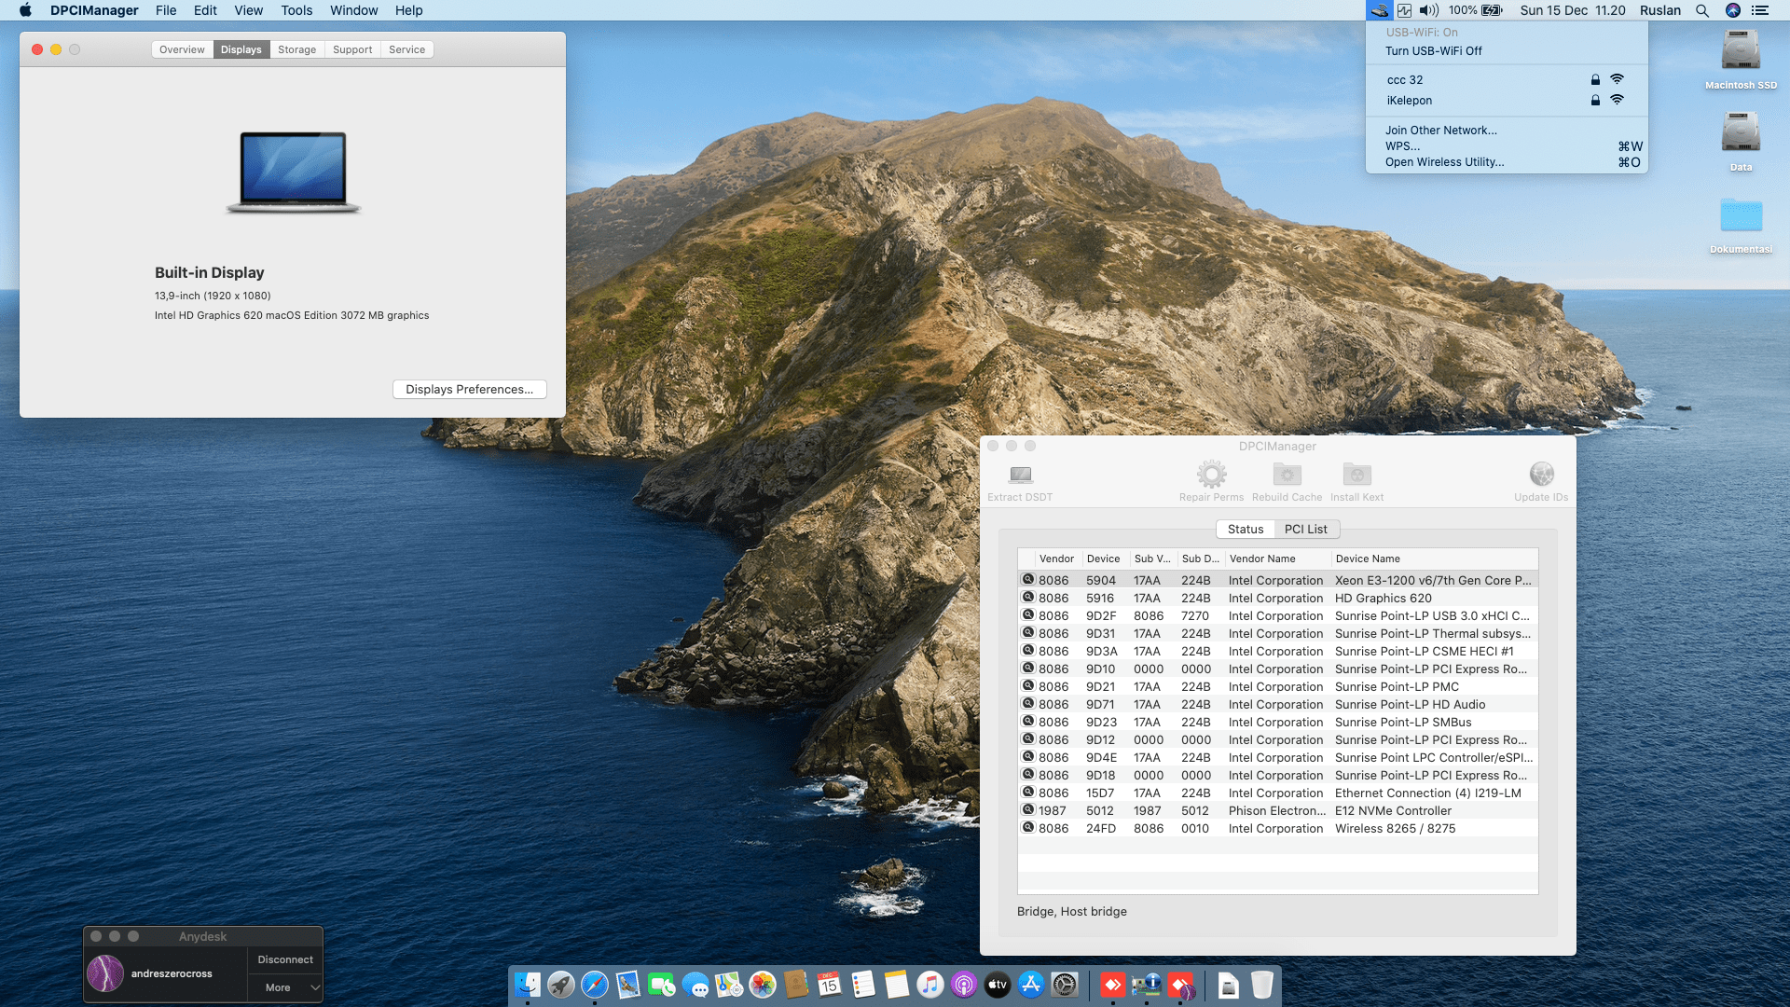This screenshot has width=1790, height=1007.
Task: Open the DPCIManager icon in the Dock
Action: (x=1146, y=985)
